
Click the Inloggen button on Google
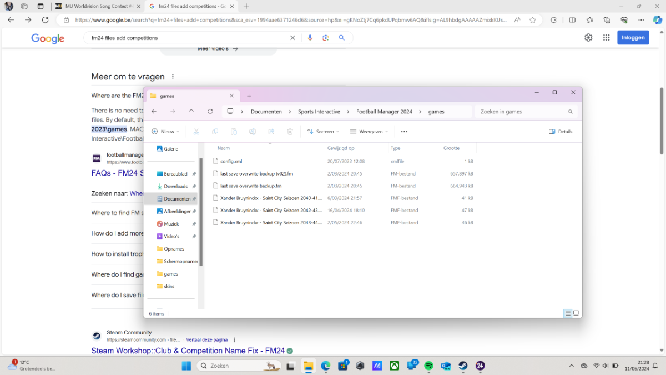click(633, 38)
